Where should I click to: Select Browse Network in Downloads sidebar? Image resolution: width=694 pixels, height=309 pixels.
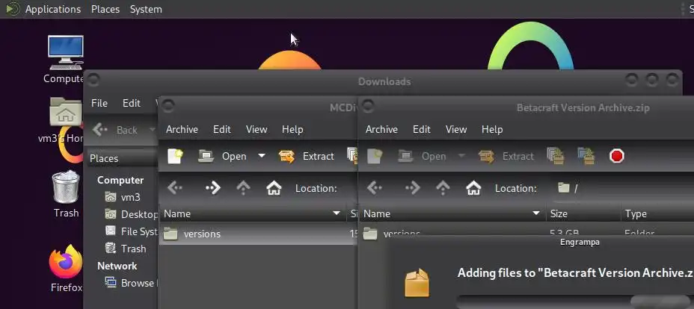click(130, 283)
